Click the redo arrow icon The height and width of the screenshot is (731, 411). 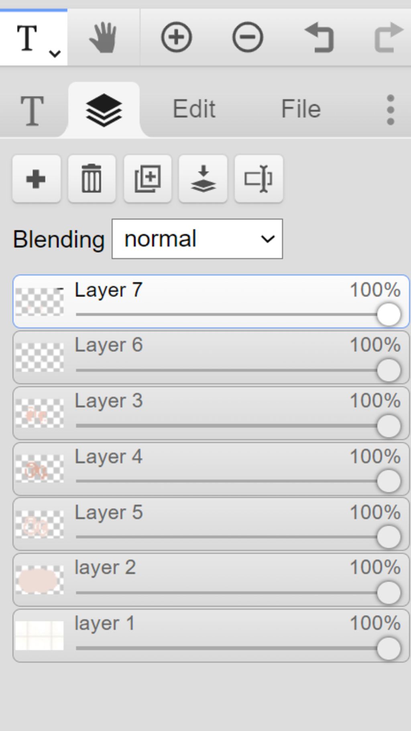[x=389, y=37]
